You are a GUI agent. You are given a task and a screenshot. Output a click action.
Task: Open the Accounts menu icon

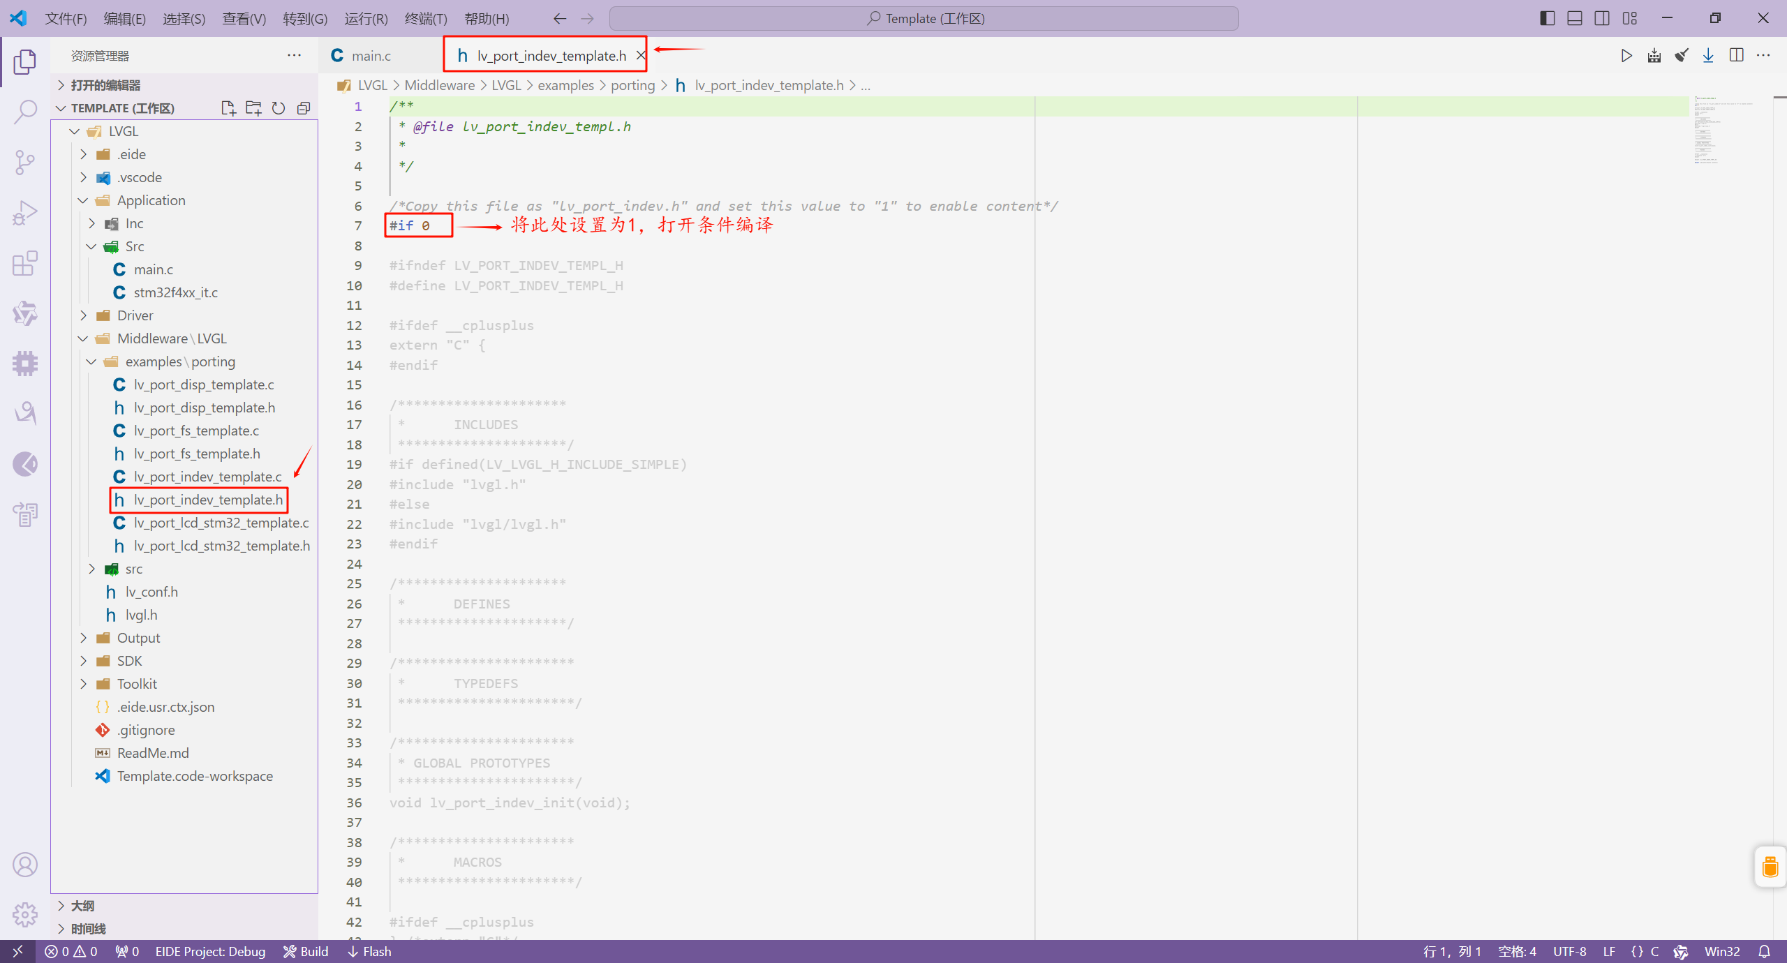[x=25, y=865]
